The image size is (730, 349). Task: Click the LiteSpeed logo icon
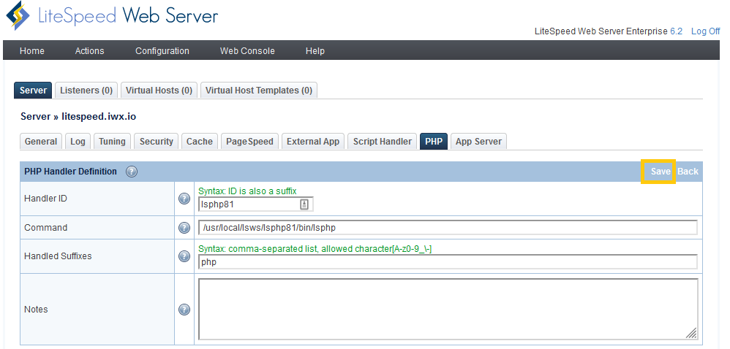pos(18,15)
